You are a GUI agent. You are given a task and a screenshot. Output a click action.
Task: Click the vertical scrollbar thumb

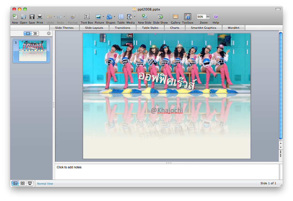tap(281, 86)
